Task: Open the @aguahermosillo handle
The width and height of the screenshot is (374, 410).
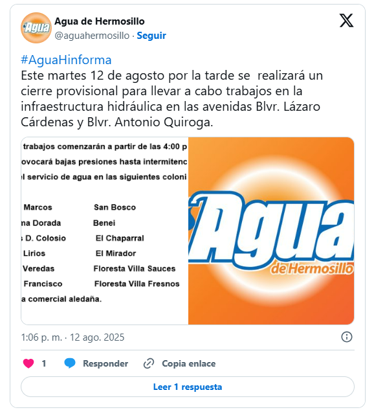Action: 92,36
